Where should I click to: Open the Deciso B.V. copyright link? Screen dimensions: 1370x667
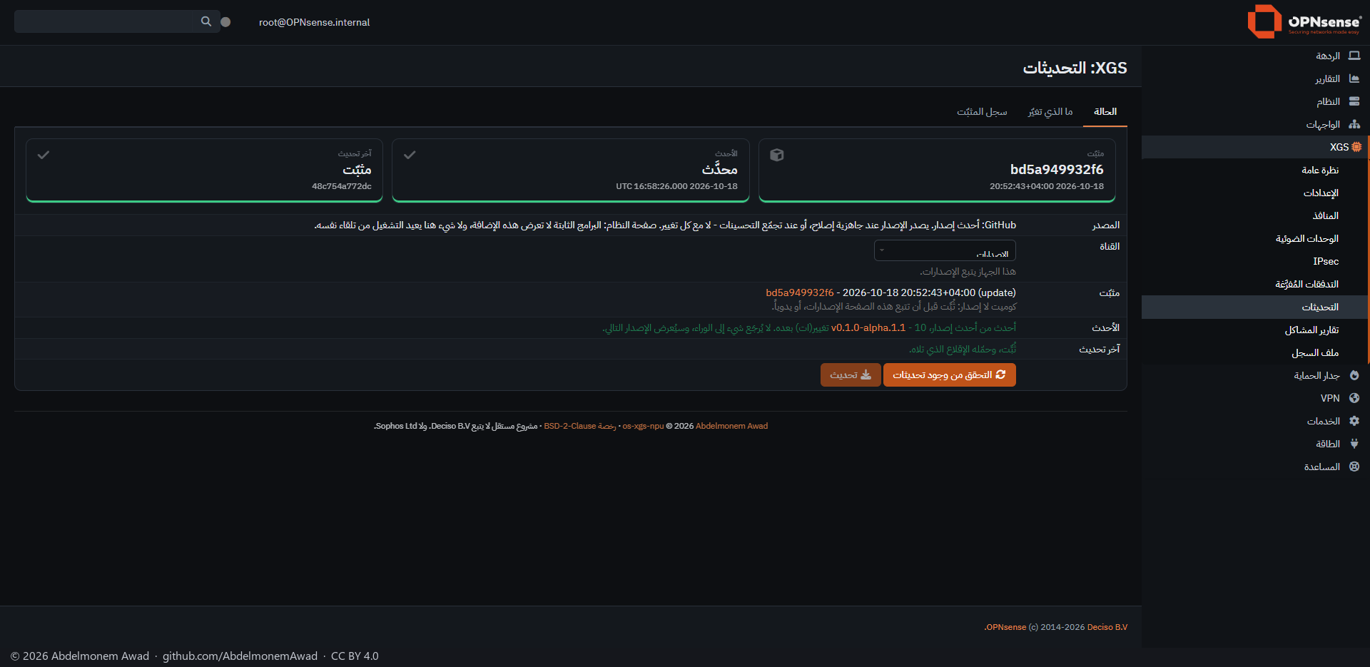point(1107,627)
